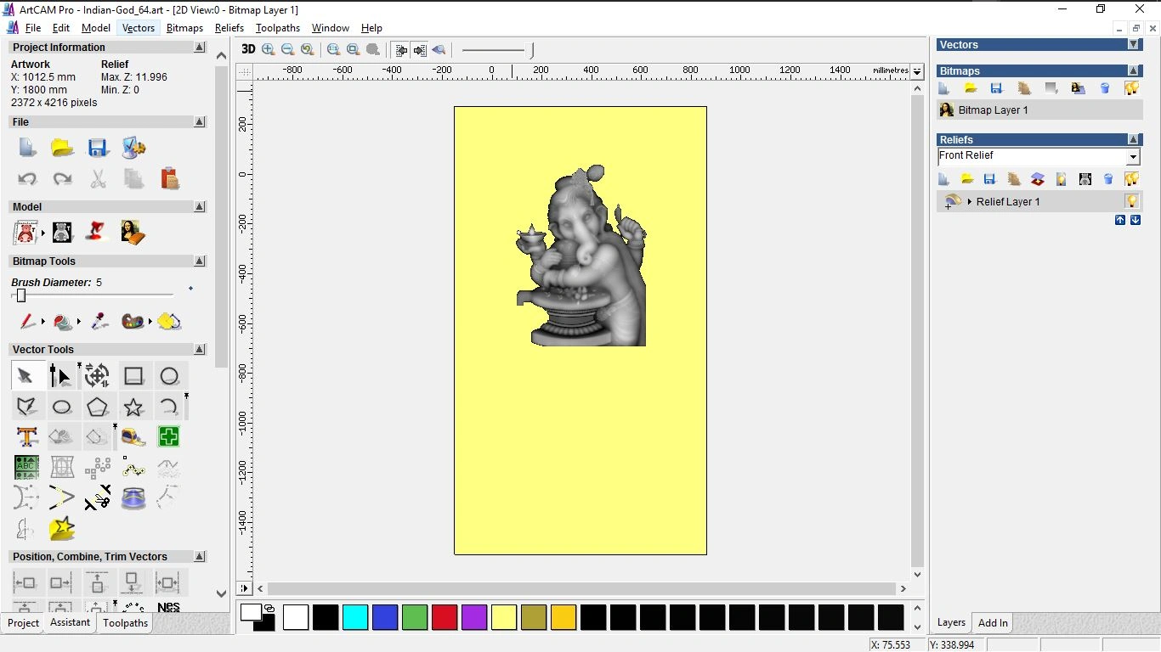Move relief layer up using arrow button
This screenshot has height=652, width=1161.
click(x=1120, y=219)
